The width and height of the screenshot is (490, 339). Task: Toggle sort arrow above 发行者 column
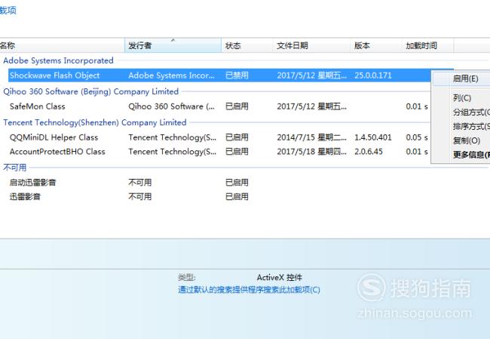(x=173, y=40)
